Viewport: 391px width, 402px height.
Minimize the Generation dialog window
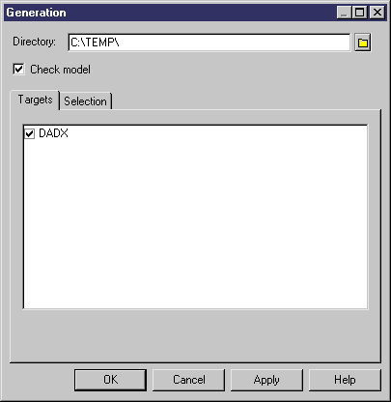(344, 13)
